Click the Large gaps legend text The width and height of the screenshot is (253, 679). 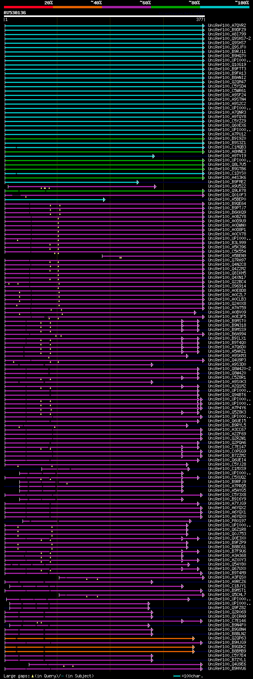click(x=49, y=676)
